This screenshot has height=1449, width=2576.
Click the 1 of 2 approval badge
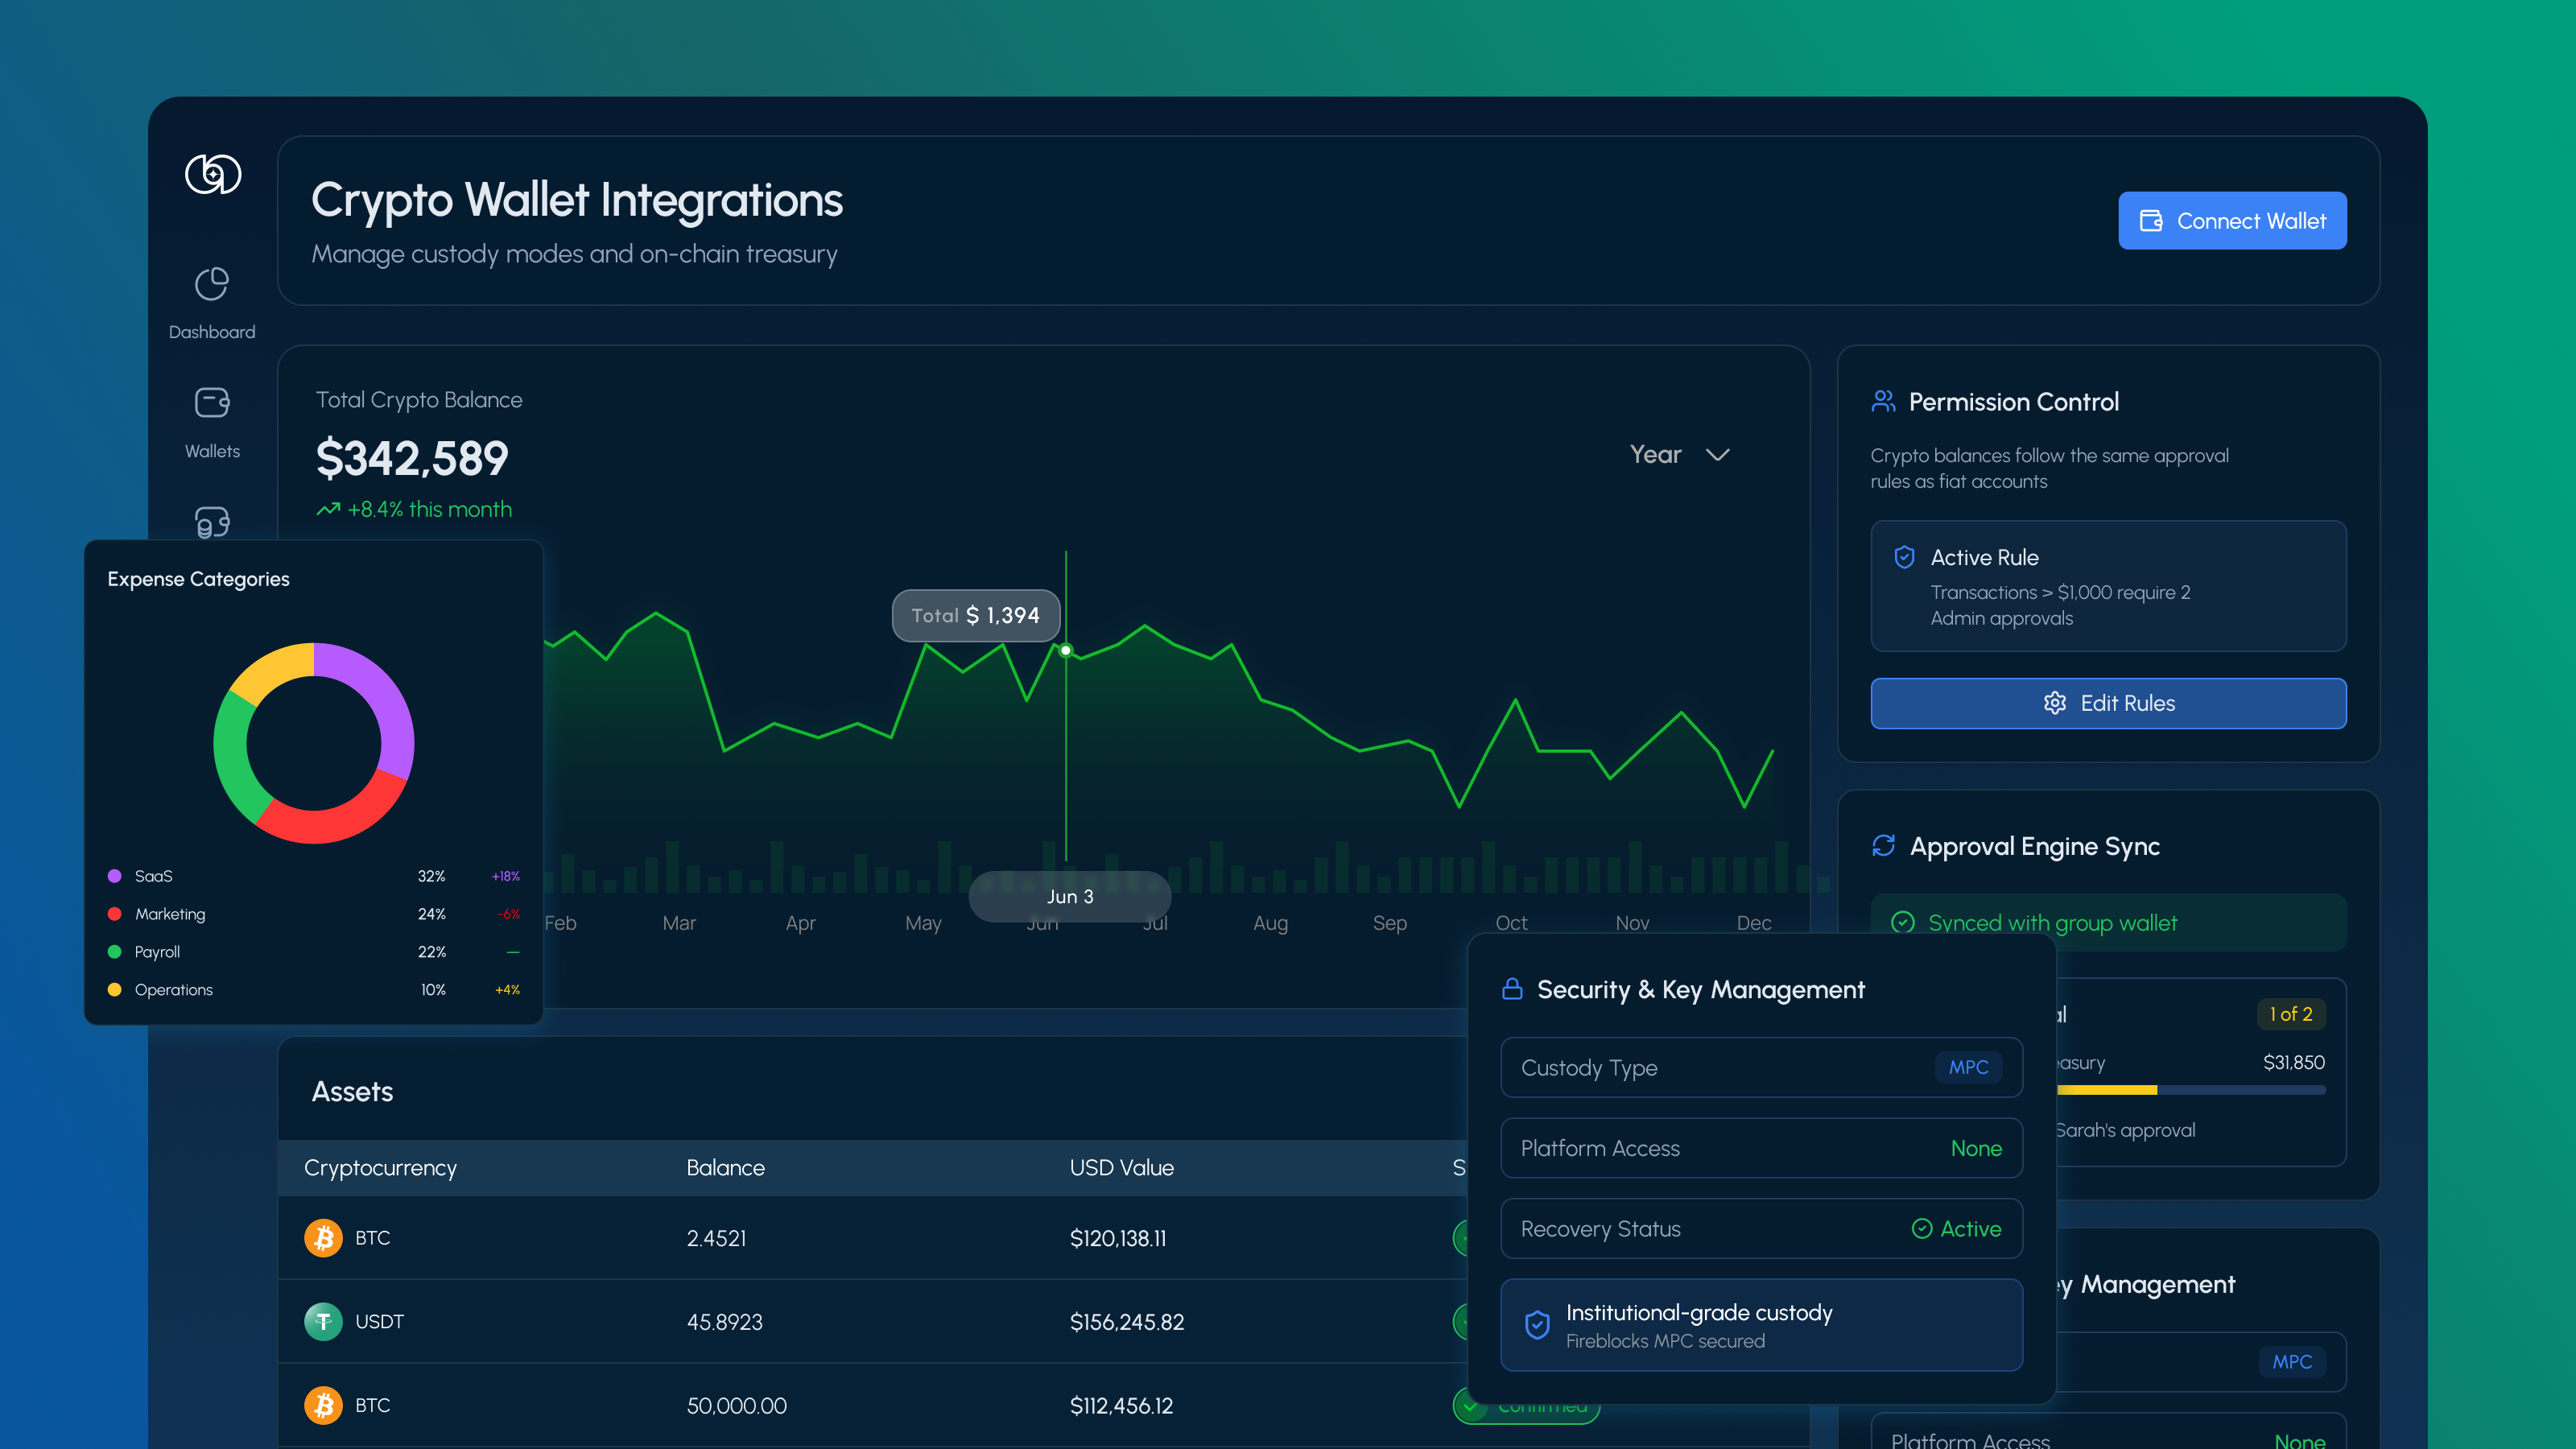pyautogui.click(x=2291, y=1014)
